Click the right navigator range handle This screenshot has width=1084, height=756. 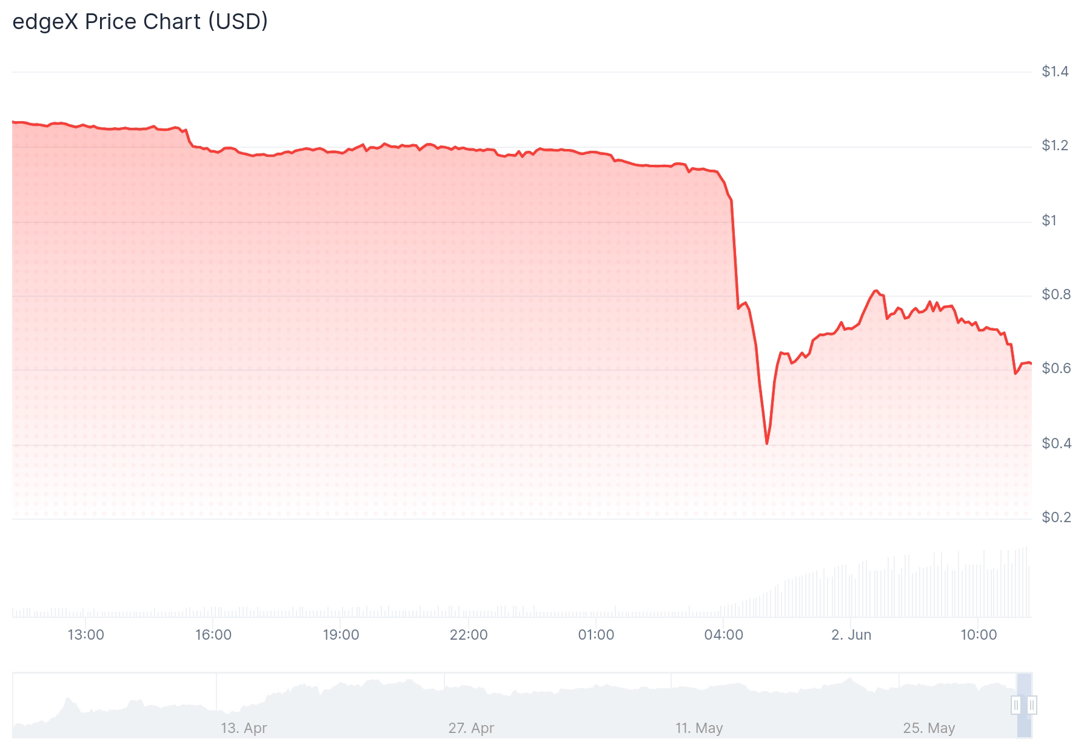coord(1032,705)
